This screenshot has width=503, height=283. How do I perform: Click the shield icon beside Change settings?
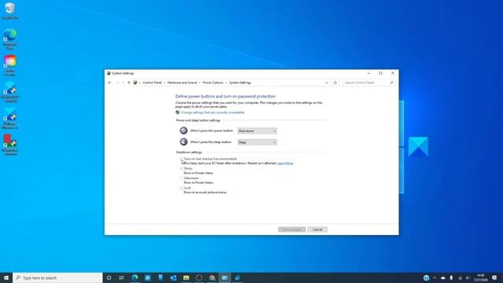coord(178,112)
